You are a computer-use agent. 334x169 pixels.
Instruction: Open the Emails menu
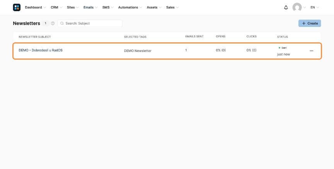point(90,7)
